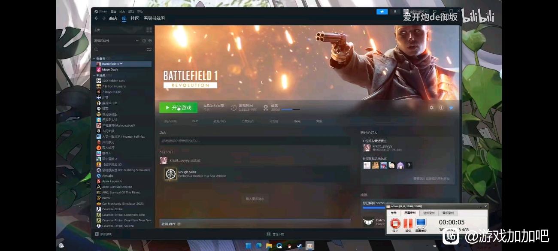
Task: Click the QQ penguin taskbar icon
Action: click(289, 246)
